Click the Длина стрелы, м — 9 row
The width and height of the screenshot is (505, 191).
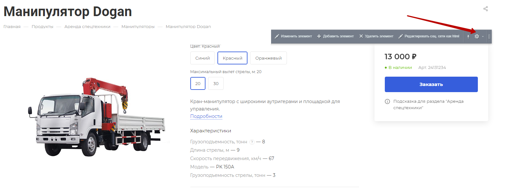point(215,150)
